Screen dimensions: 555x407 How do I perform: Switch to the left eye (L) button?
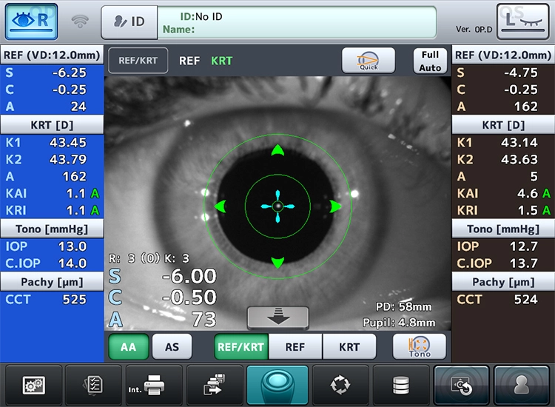522,21
